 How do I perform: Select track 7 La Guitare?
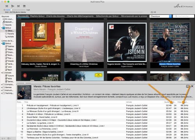click(105, 123)
